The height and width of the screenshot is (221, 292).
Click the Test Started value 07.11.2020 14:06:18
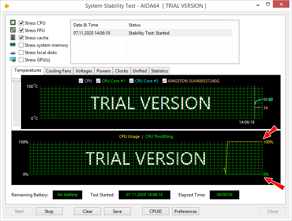(x=144, y=195)
